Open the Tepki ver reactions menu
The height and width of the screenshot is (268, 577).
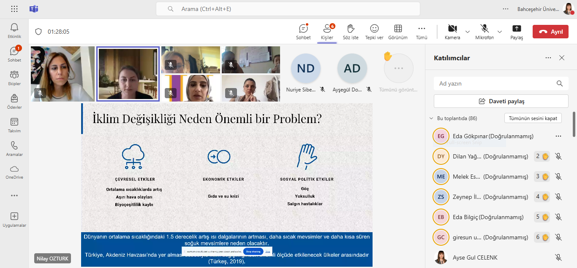pyautogui.click(x=374, y=32)
